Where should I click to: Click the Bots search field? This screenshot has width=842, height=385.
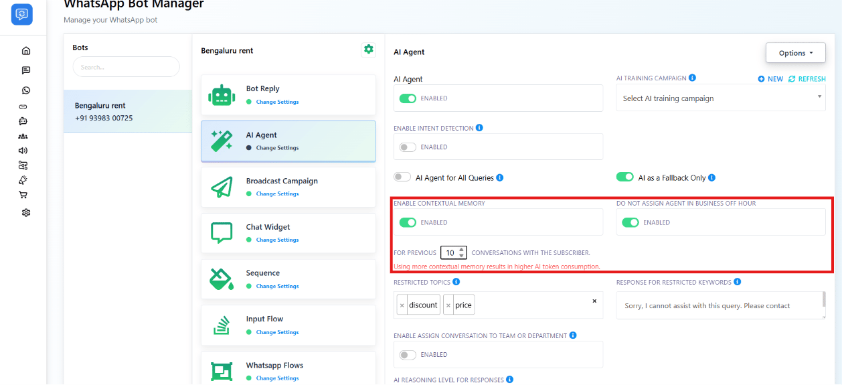127,67
